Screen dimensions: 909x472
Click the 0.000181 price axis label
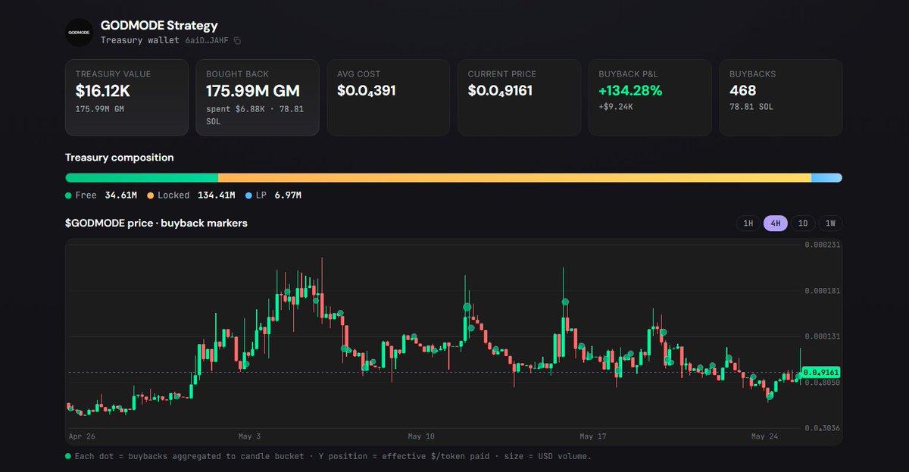[x=822, y=291]
